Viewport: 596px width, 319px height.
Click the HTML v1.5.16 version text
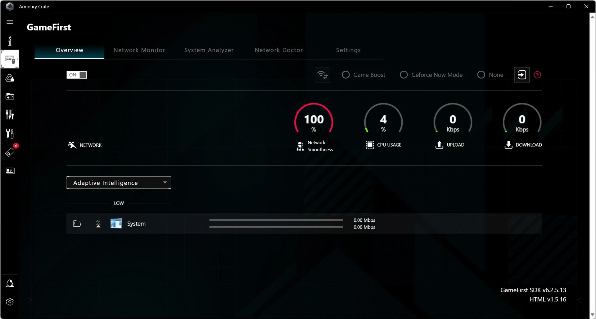(x=548, y=299)
